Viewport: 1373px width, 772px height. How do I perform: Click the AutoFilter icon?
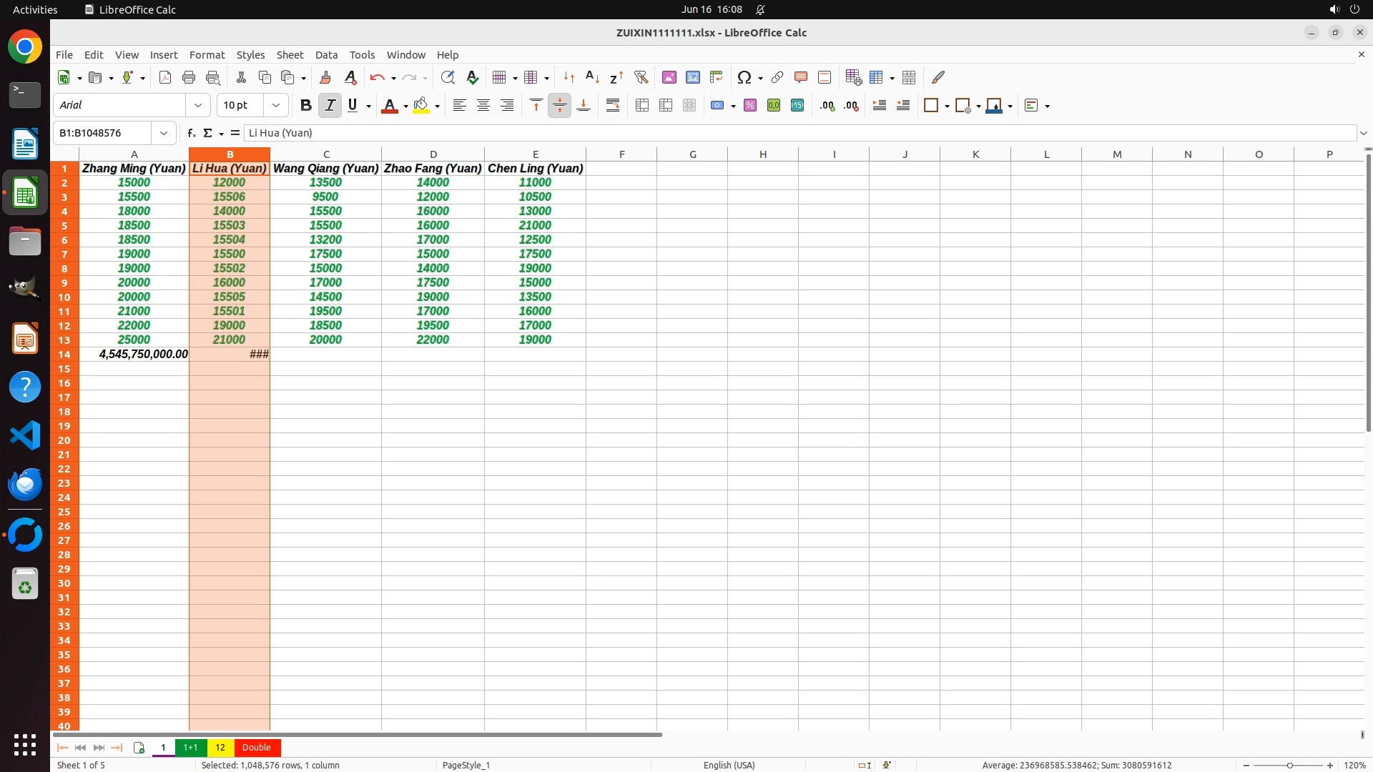[x=641, y=77]
